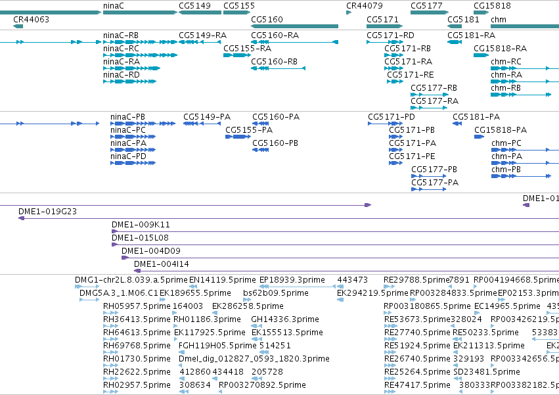Select the CG15818-RA transcript
Viewport: 559px width, 395px height.
click(x=481, y=55)
